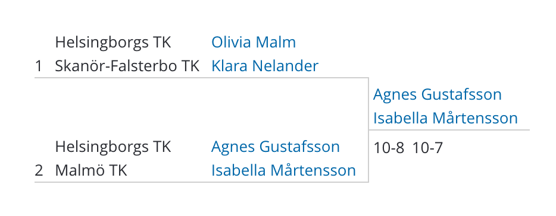Click the line above the 10-8 score
Screen dimensions: 556x216
[449, 130]
